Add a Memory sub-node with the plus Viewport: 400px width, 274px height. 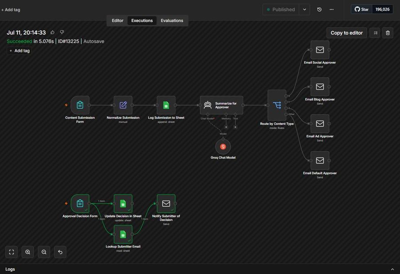(226, 127)
